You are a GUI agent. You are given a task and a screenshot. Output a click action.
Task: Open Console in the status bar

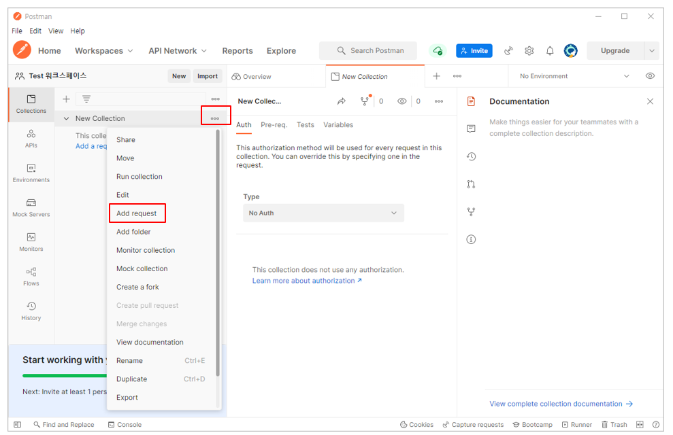(125, 425)
